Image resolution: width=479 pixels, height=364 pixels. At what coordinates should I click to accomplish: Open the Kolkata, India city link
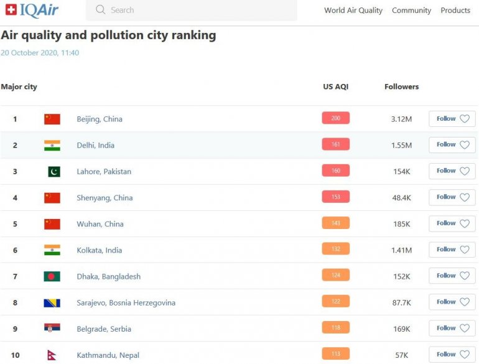click(99, 250)
